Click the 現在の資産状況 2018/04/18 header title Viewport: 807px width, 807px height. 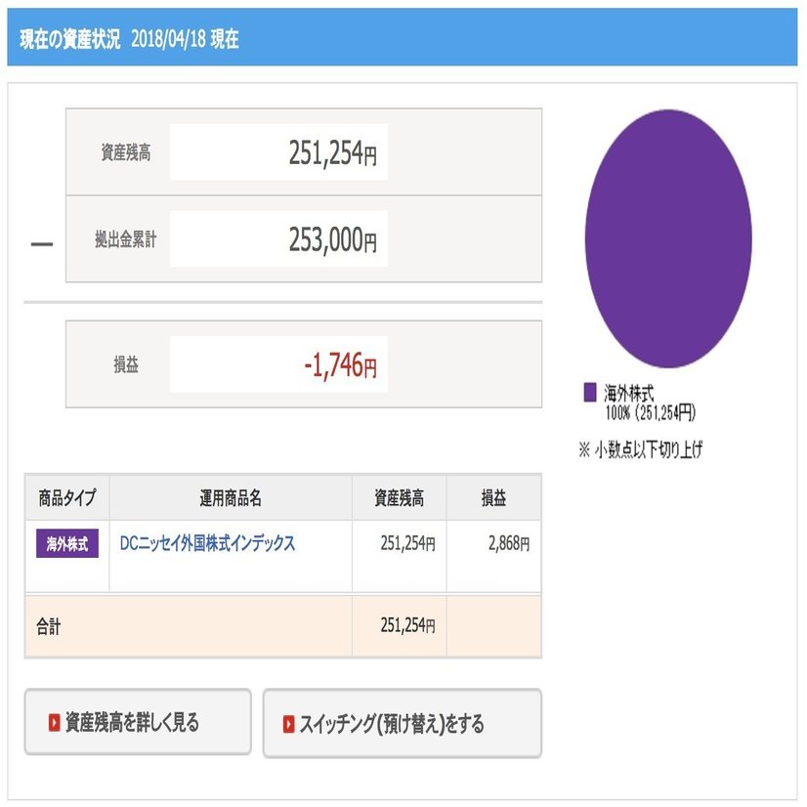click(x=129, y=39)
